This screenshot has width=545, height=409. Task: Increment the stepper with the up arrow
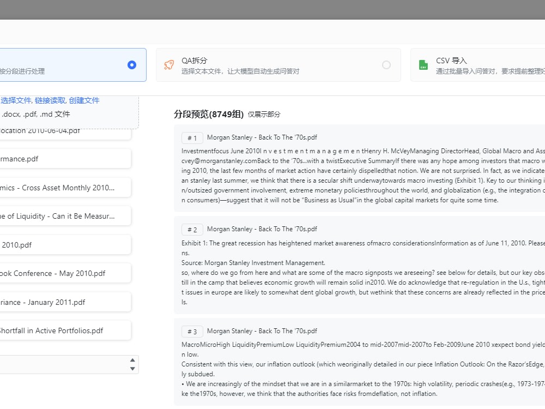coord(132,360)
